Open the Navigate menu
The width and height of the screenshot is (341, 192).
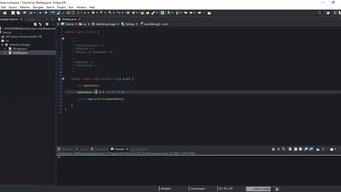38,7
